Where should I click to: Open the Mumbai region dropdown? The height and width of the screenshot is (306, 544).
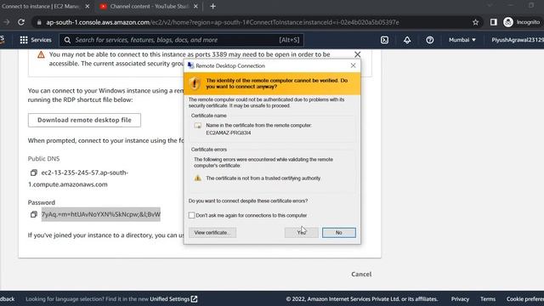462,40
